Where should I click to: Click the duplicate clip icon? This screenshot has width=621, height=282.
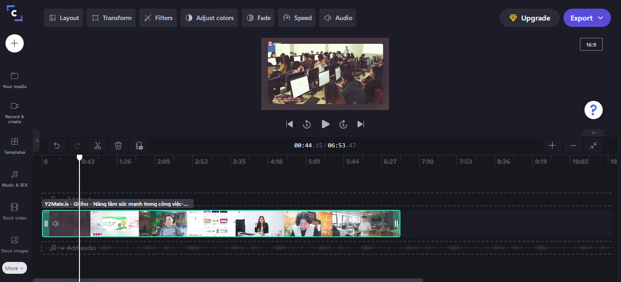[139, 146]
